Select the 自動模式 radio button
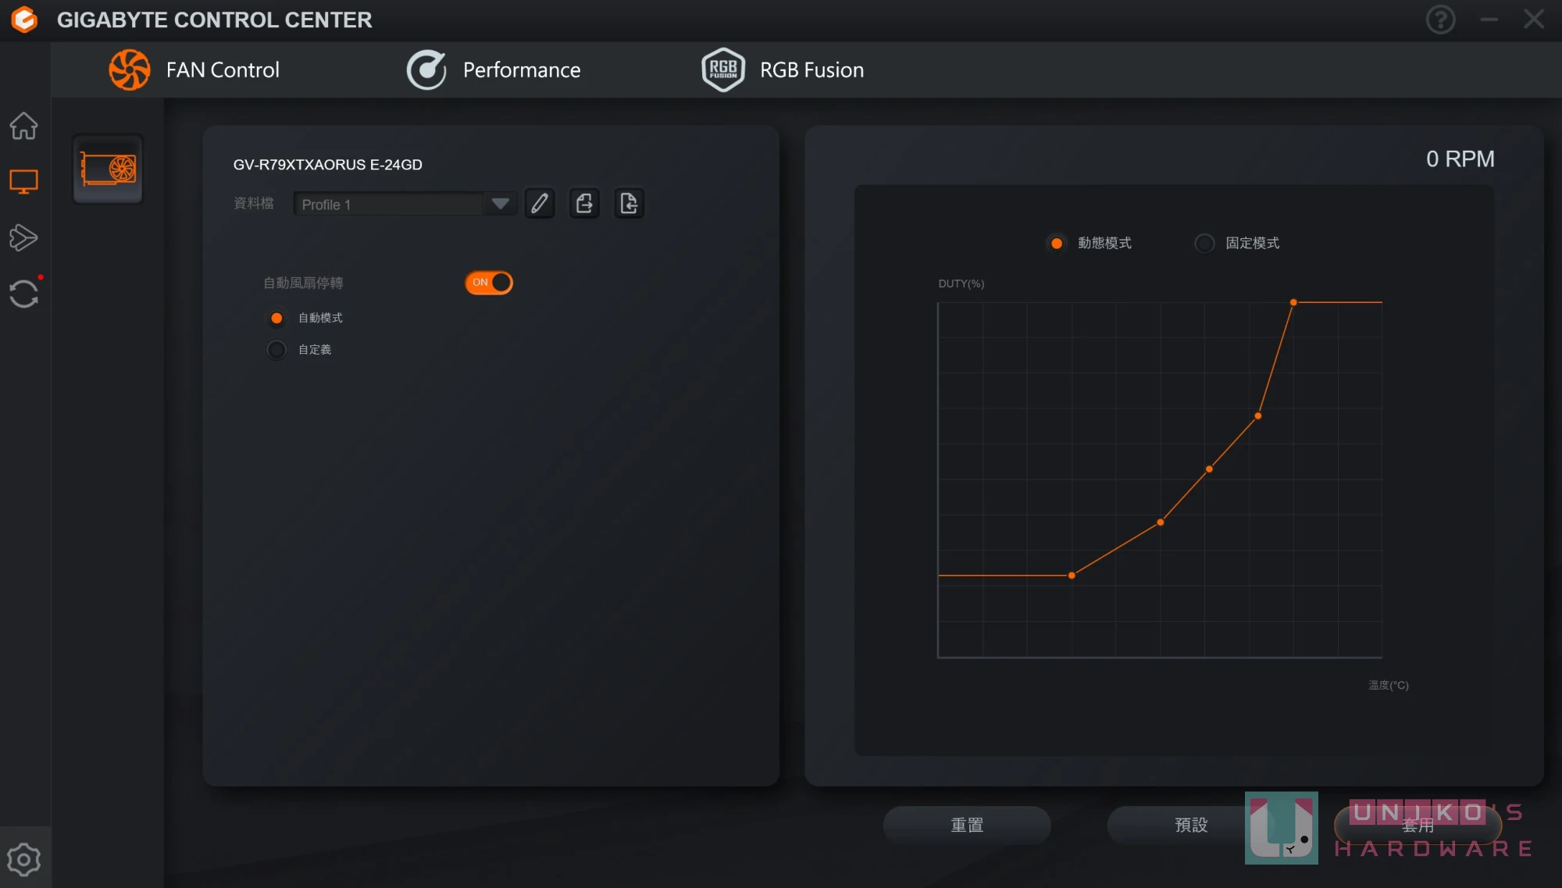Viewport: 1562px width, 888px height. (276, 318)
